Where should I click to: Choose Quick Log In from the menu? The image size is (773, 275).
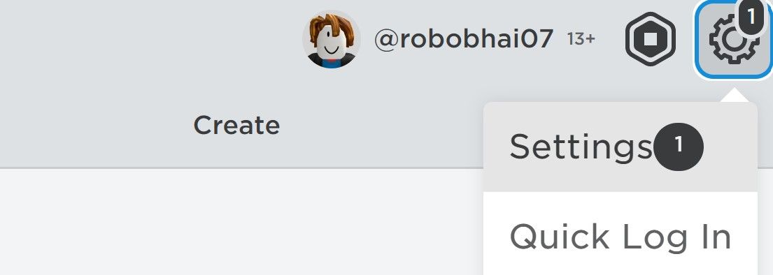[x=620, y=237]
